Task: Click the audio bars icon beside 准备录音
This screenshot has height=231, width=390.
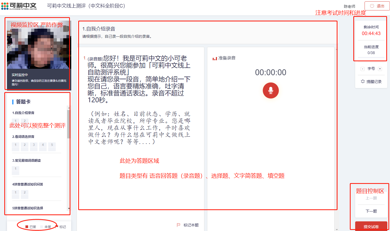Action: [215, 58]
